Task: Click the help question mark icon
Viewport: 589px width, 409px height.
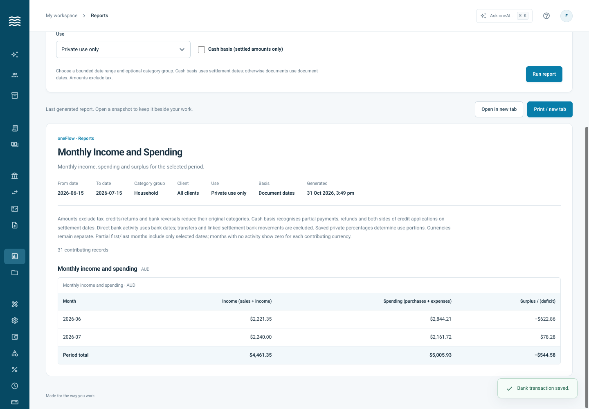Action: 546,16
